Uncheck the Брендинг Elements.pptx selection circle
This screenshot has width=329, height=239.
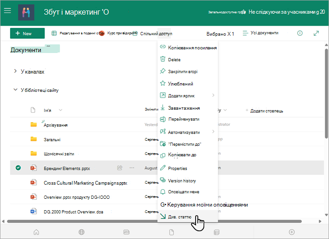click(18, 168)
